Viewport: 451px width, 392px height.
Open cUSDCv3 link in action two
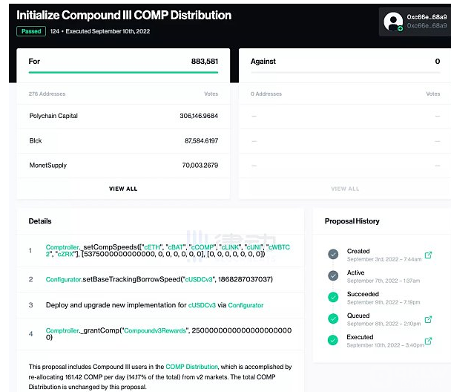[x=199, y=279]
